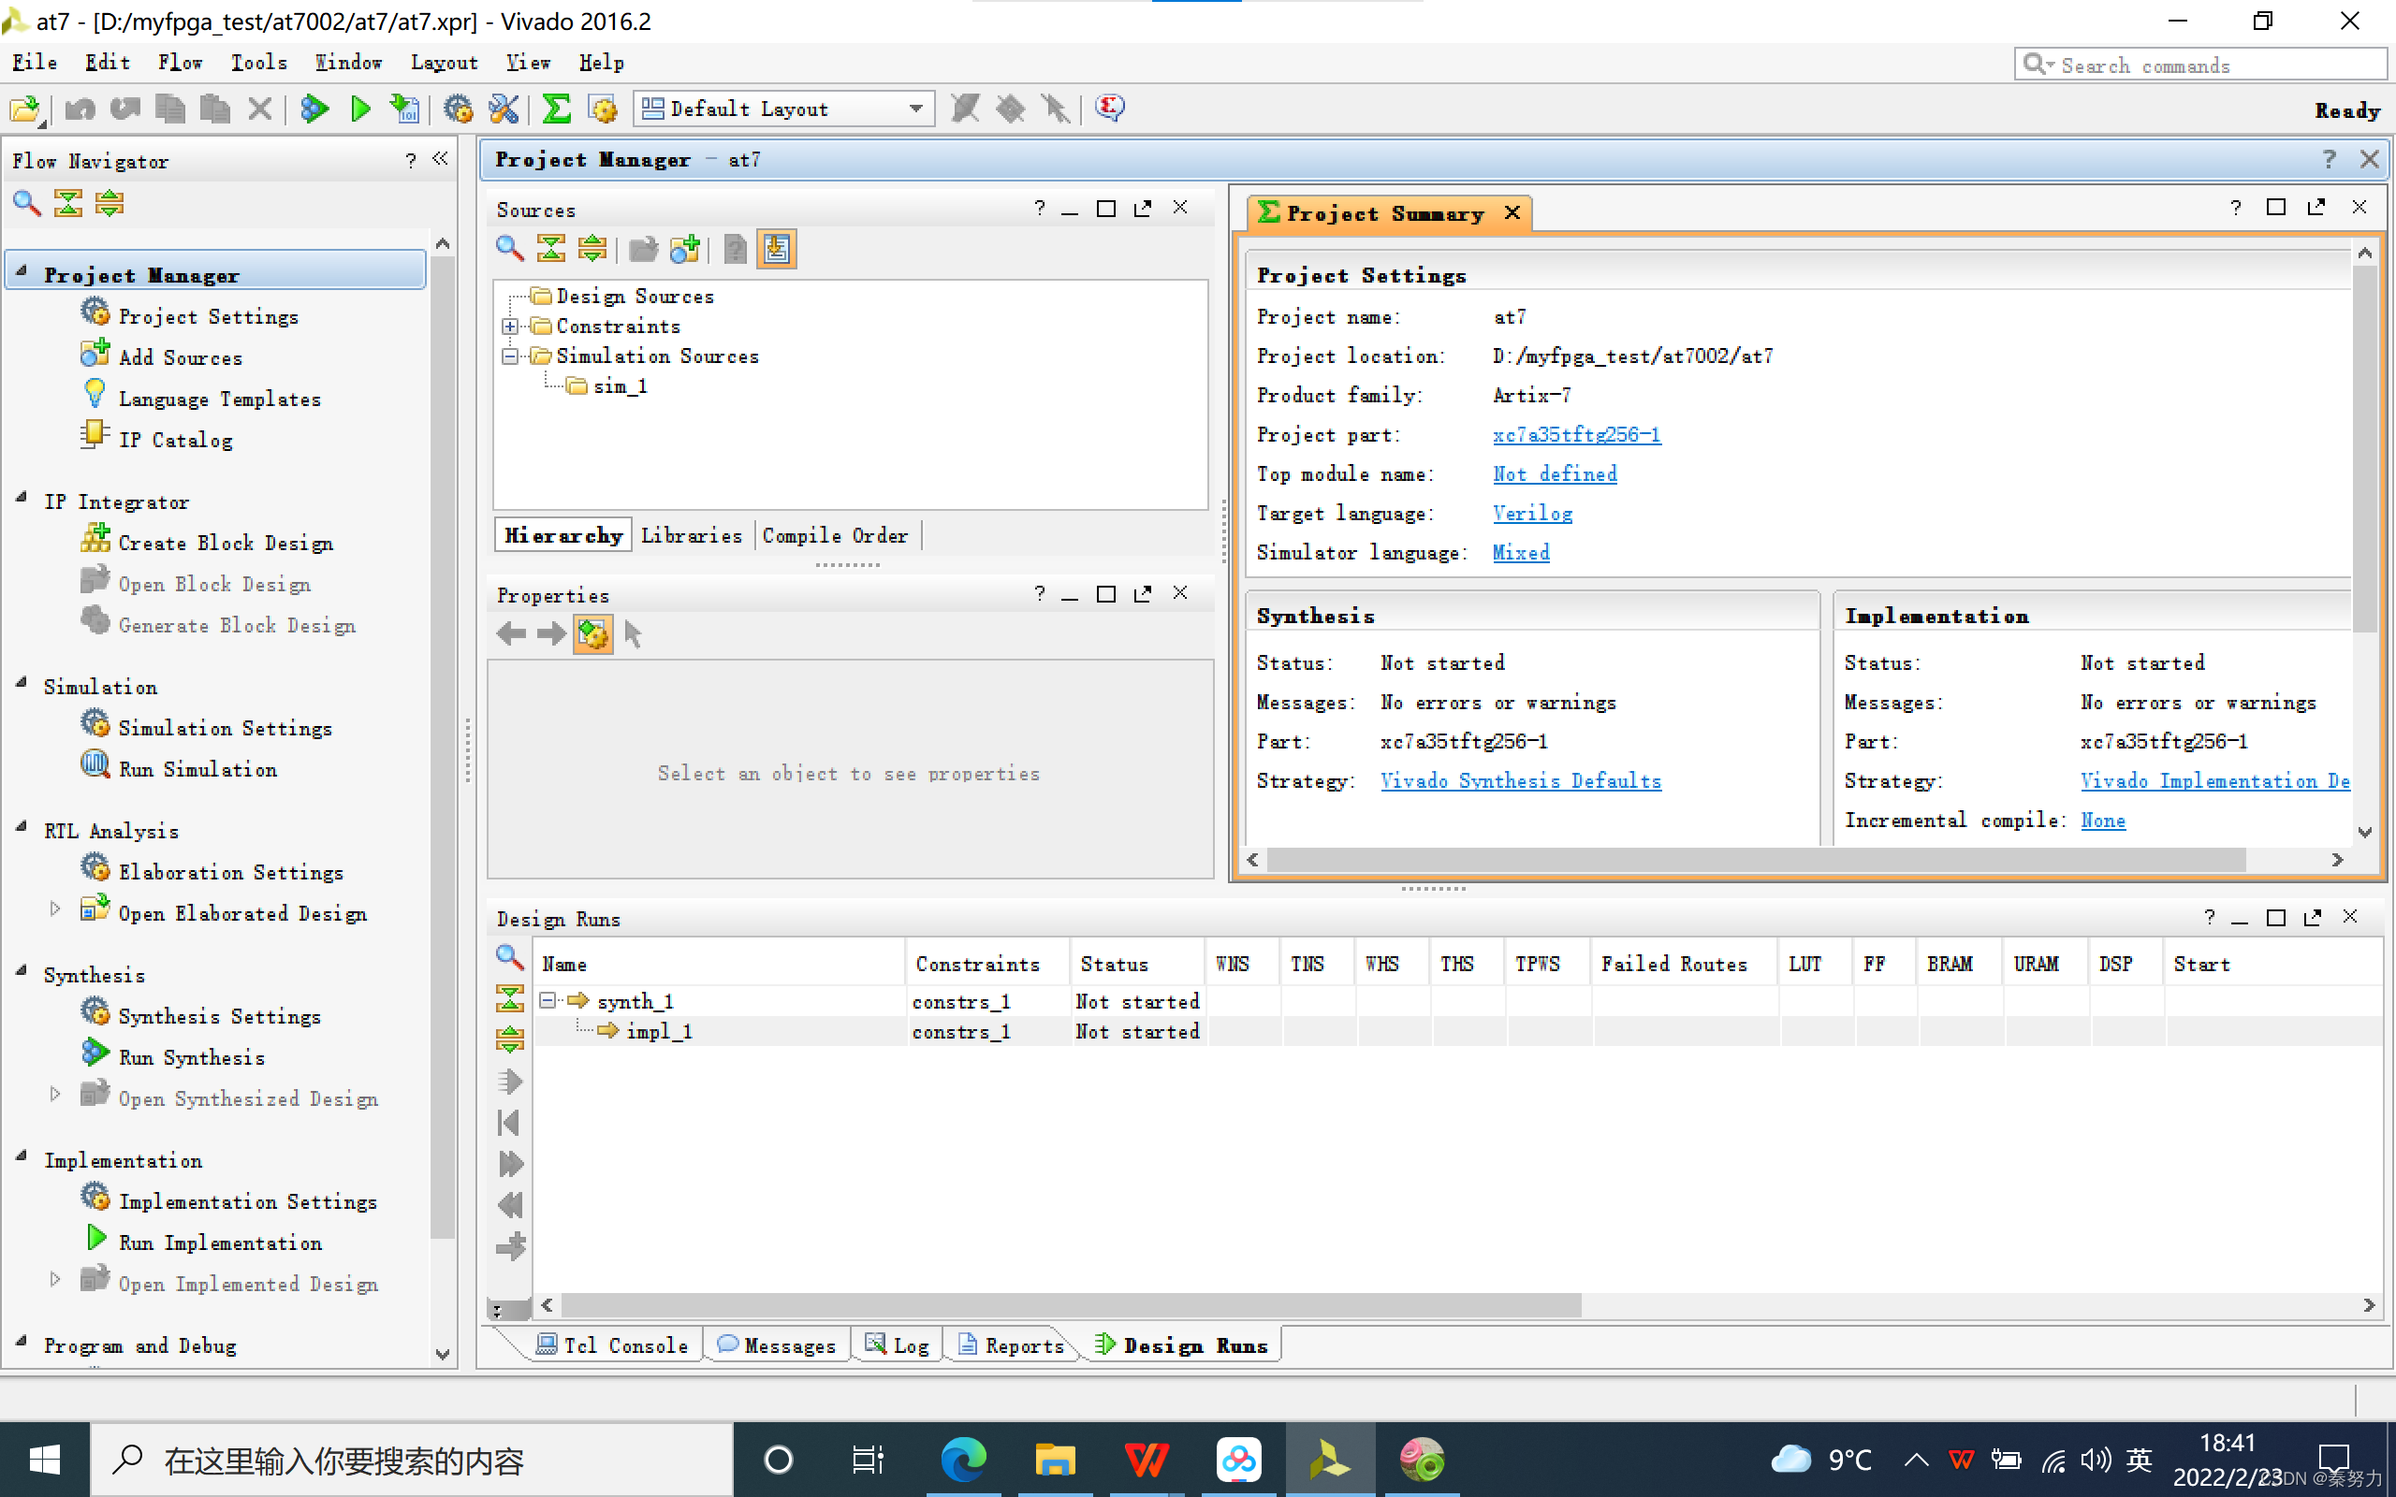
Task: Click the search icon in Sources panel
Action: (511, 250)
